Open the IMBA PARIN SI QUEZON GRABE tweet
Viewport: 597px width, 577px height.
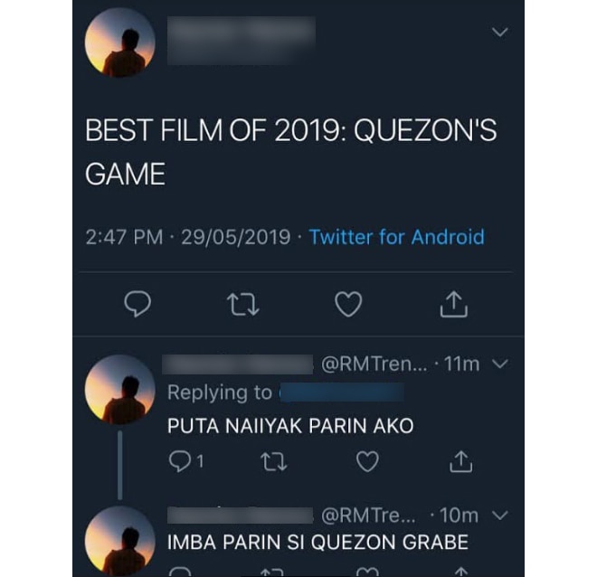[317, 543]
